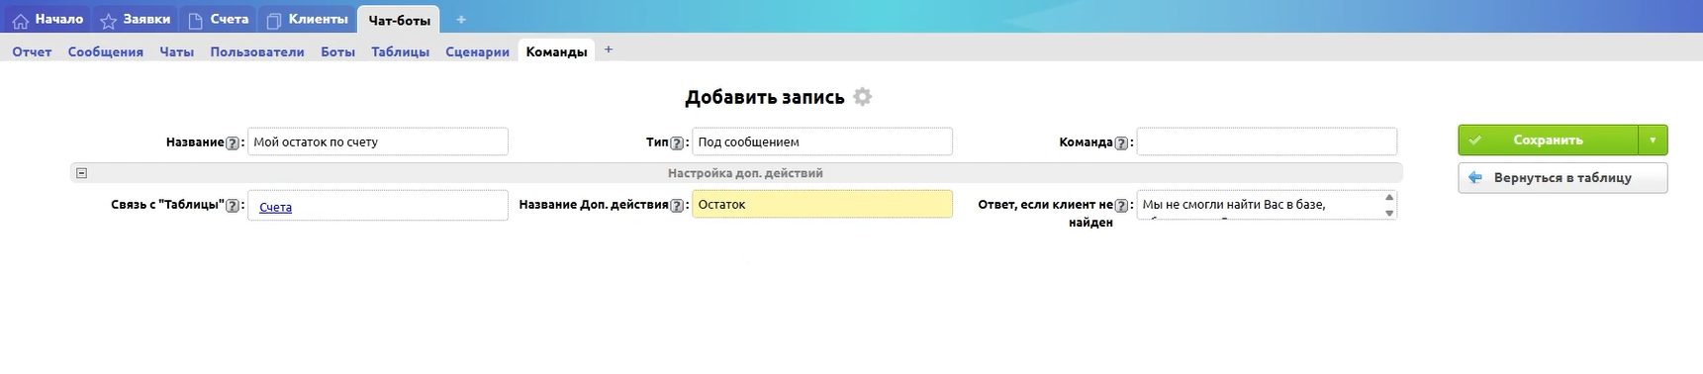Open the Пользователи subtab

(x=256, y=51)
